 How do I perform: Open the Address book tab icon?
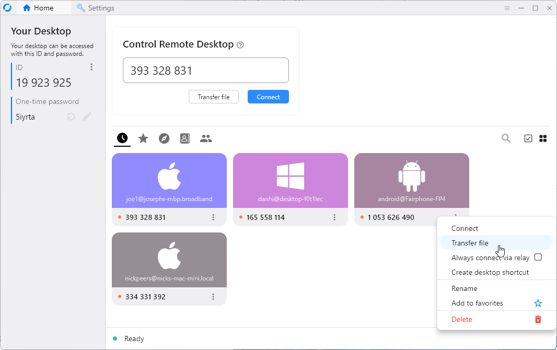184,138
